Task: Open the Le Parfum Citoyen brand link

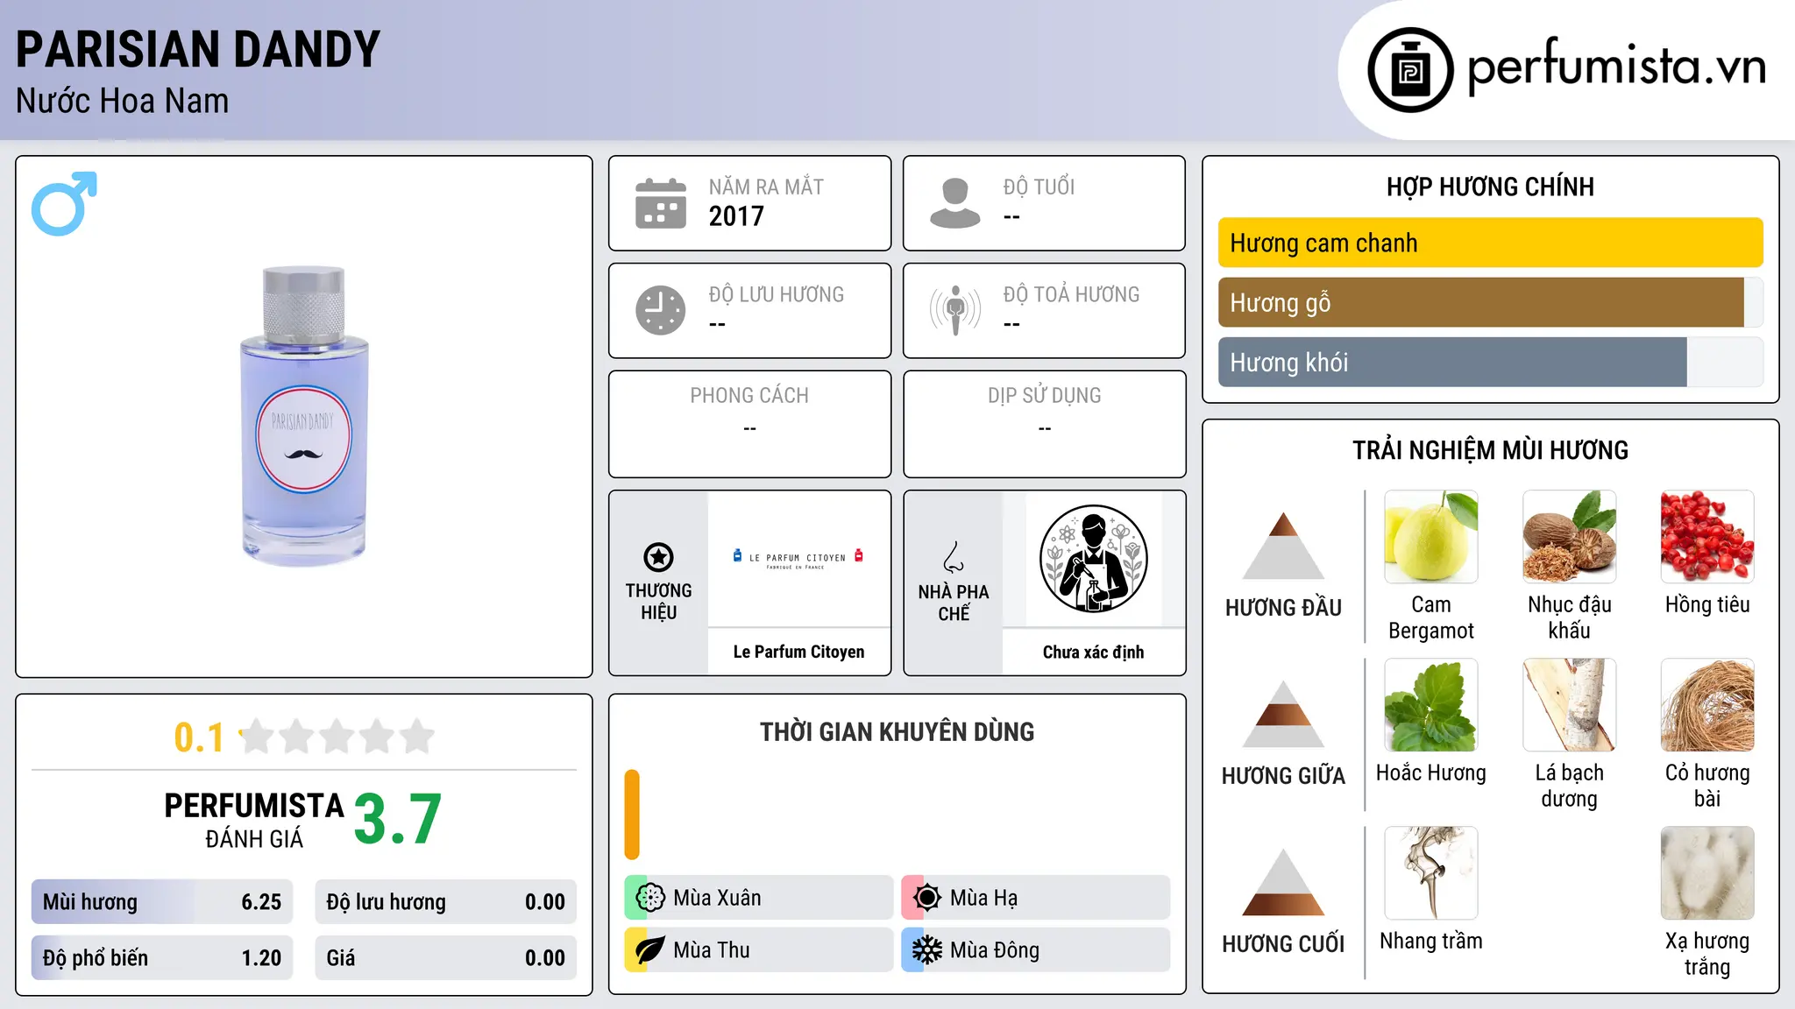Action: pos(798,652)
